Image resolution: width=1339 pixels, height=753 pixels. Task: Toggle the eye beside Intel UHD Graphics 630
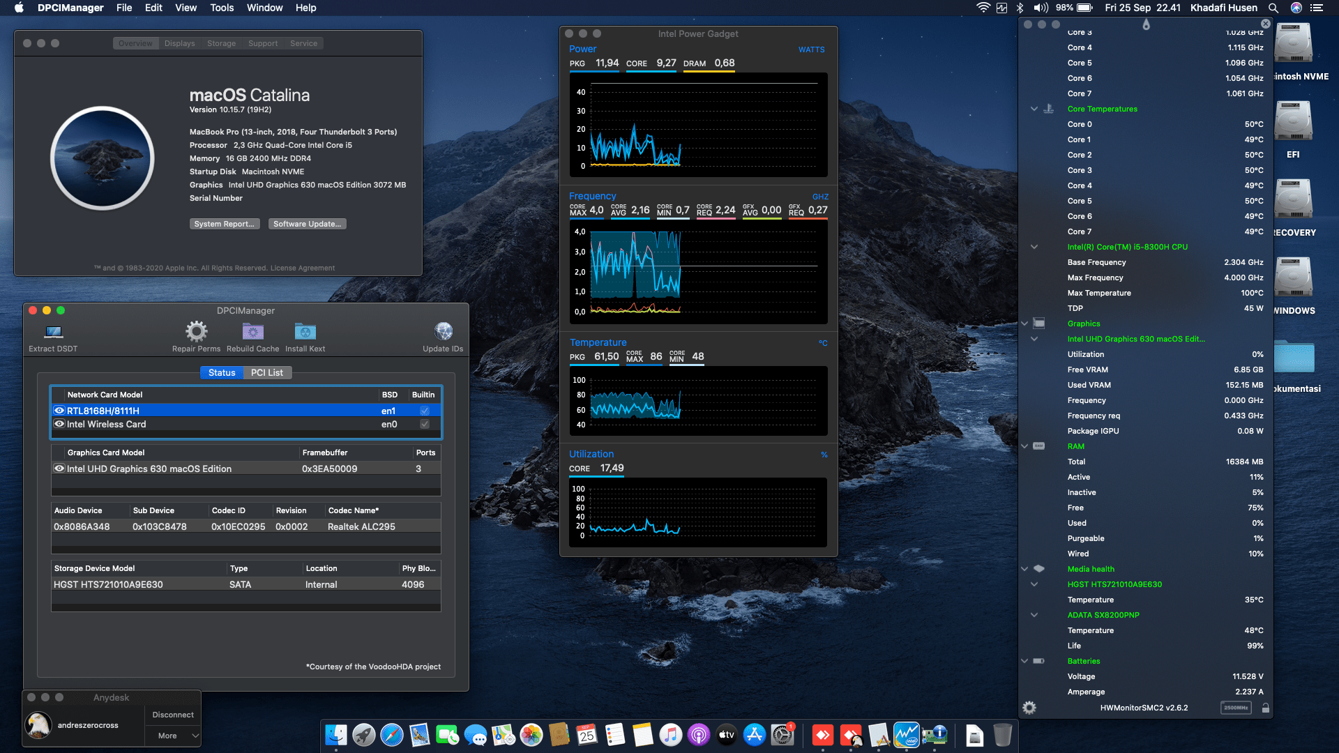(59, 469)
